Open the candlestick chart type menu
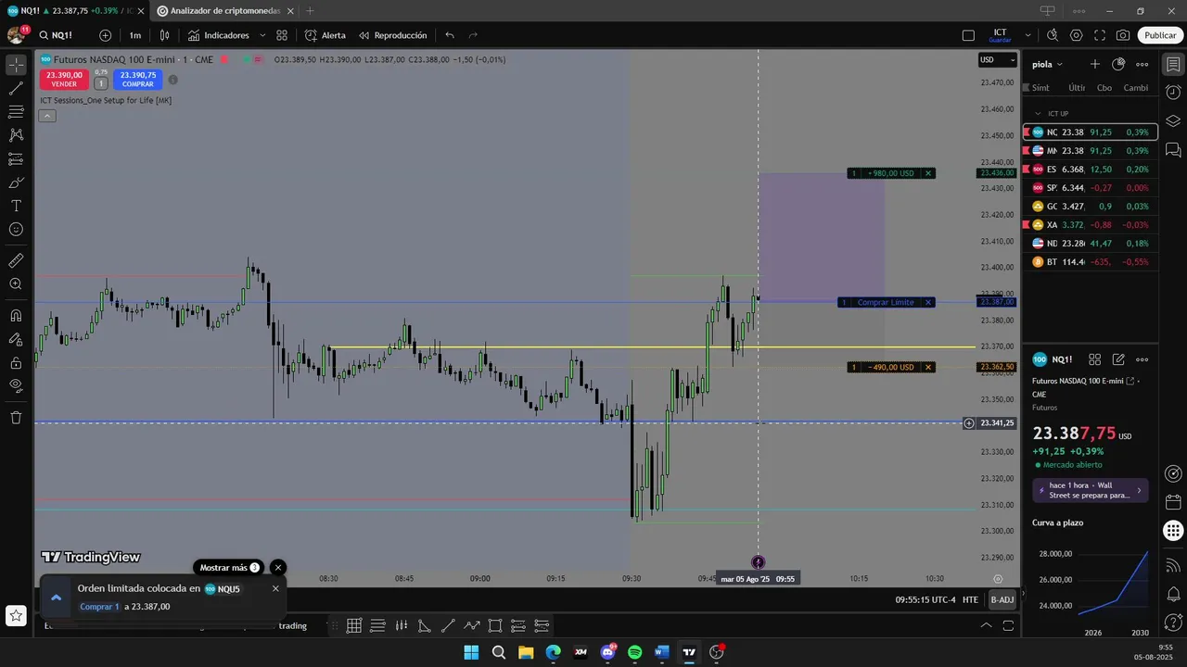The width and height of the screenshot is (1187, 667). coord(164,35)
